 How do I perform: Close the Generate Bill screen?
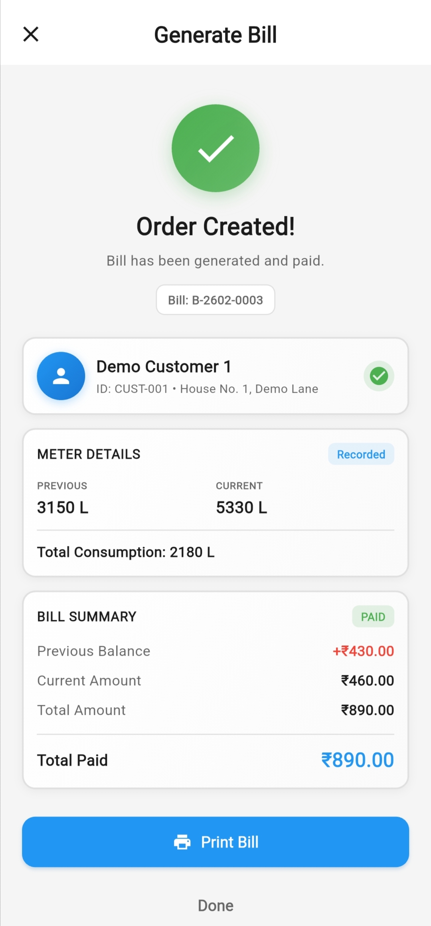tap(31, 34)
